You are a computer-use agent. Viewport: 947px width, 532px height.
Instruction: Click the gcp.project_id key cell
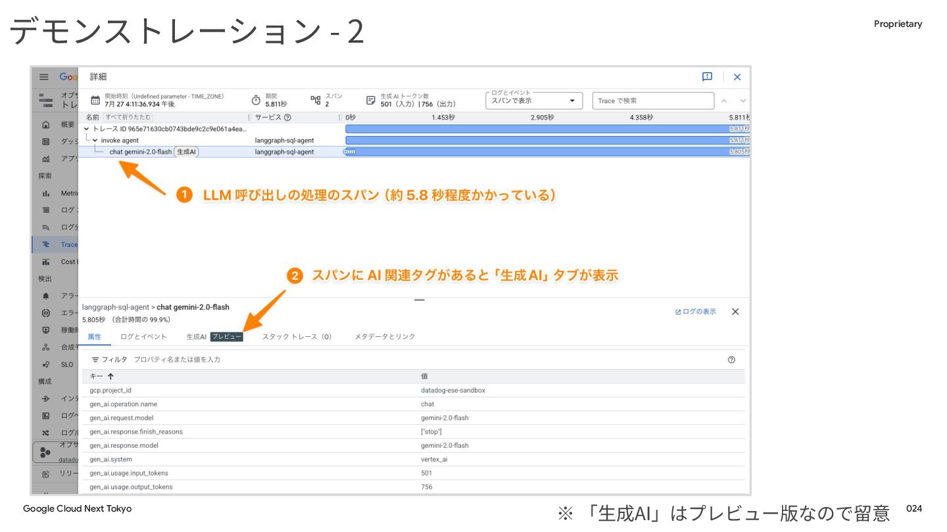[x=110, y=390]
